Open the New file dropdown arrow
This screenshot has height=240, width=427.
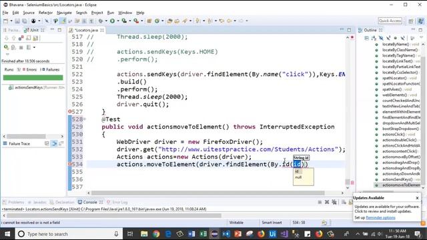tap(11, 21)
